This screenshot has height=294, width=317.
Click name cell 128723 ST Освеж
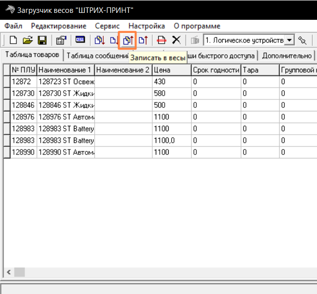(65, 82)
